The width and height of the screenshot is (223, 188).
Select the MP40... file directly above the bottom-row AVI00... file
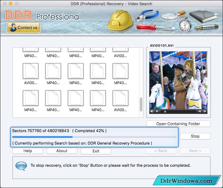point(120,73)
